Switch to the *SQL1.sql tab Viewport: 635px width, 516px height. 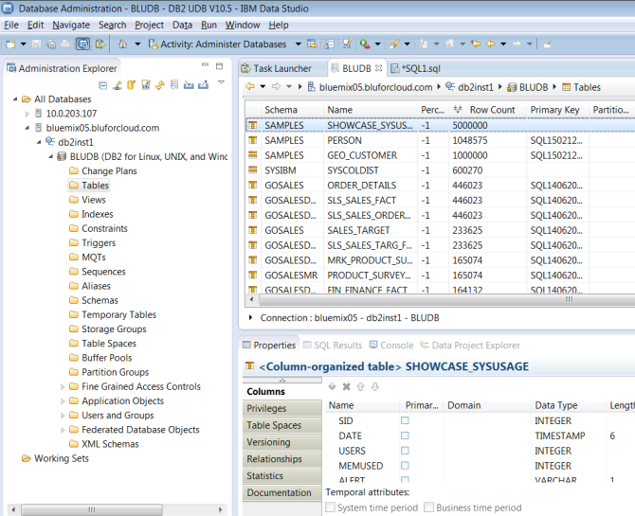point(416,68)
